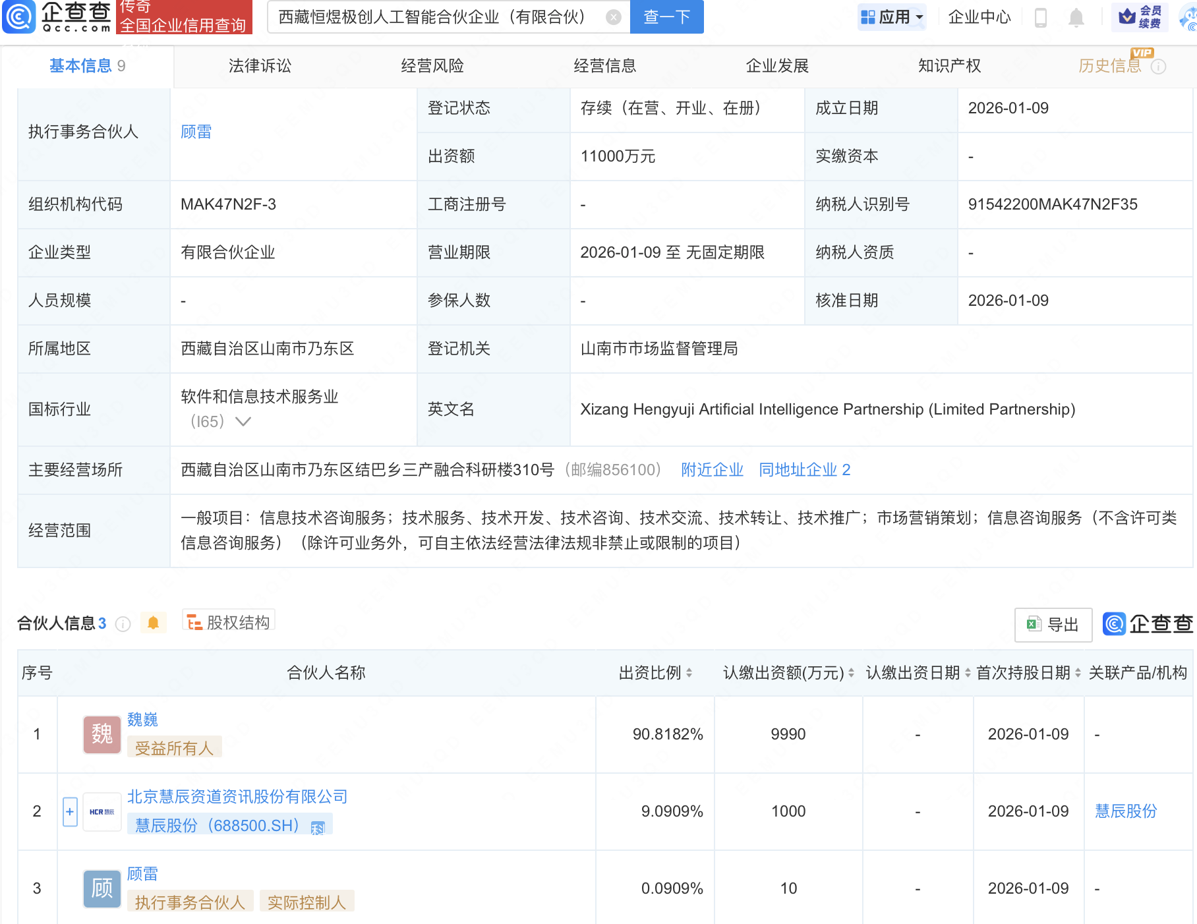The height and width of the screenshot is (924, 1197).
Task: Click the 企查查 logo next to export button
Action: tap(1147, 624)
